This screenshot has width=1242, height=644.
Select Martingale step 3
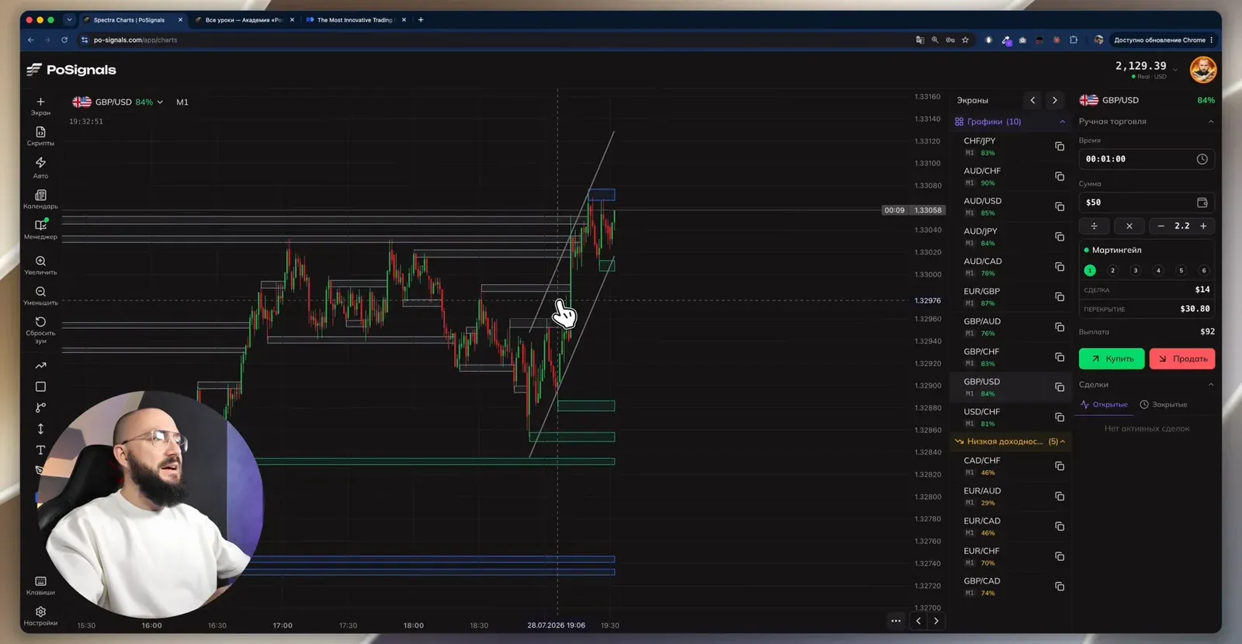(1136, 271)
